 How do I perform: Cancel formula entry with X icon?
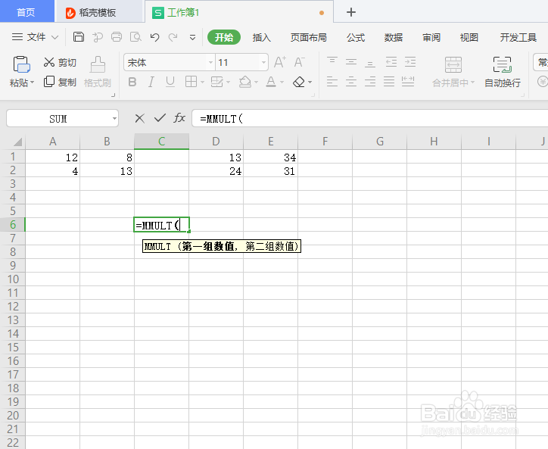[139, 119]
